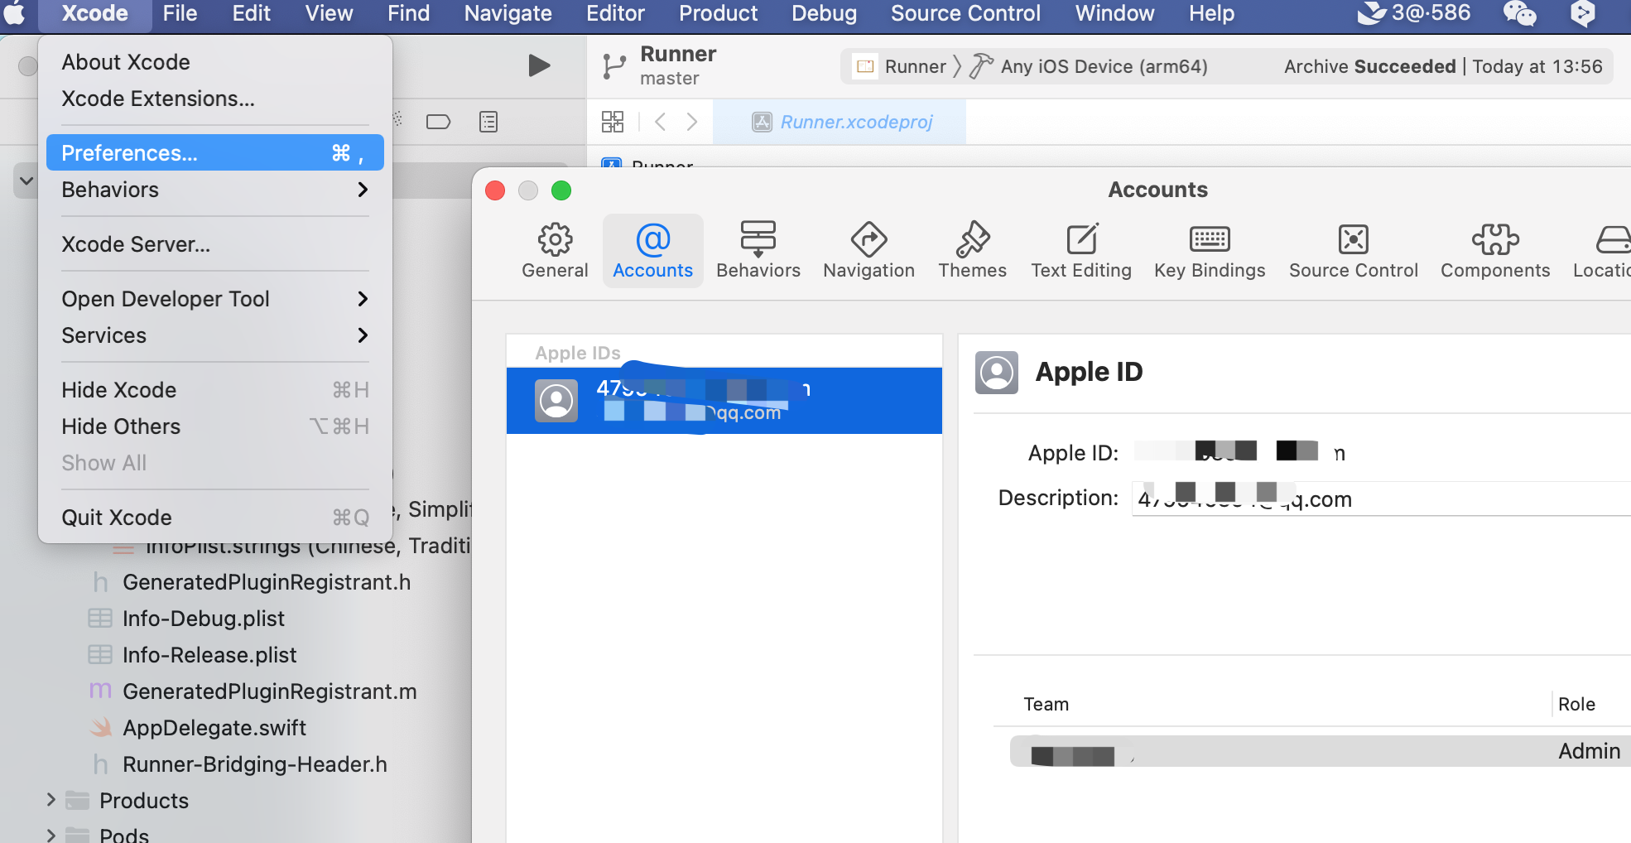
Task: Open Info-Debug.plist in navigator
Action: pyautogui.click(x=203, y=619)
